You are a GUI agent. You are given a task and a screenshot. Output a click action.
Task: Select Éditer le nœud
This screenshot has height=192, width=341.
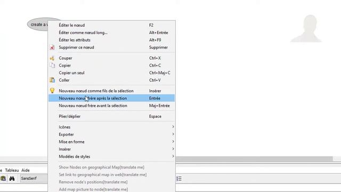(111, 25)
